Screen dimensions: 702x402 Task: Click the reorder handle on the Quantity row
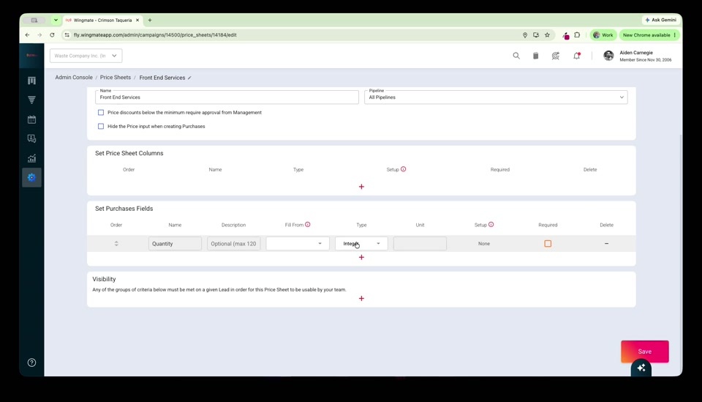pyautogui.click(x=116, y=243)
